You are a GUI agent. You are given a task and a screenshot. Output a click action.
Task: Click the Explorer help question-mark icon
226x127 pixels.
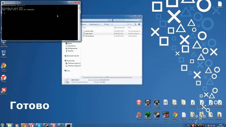[x=139, y=24]
